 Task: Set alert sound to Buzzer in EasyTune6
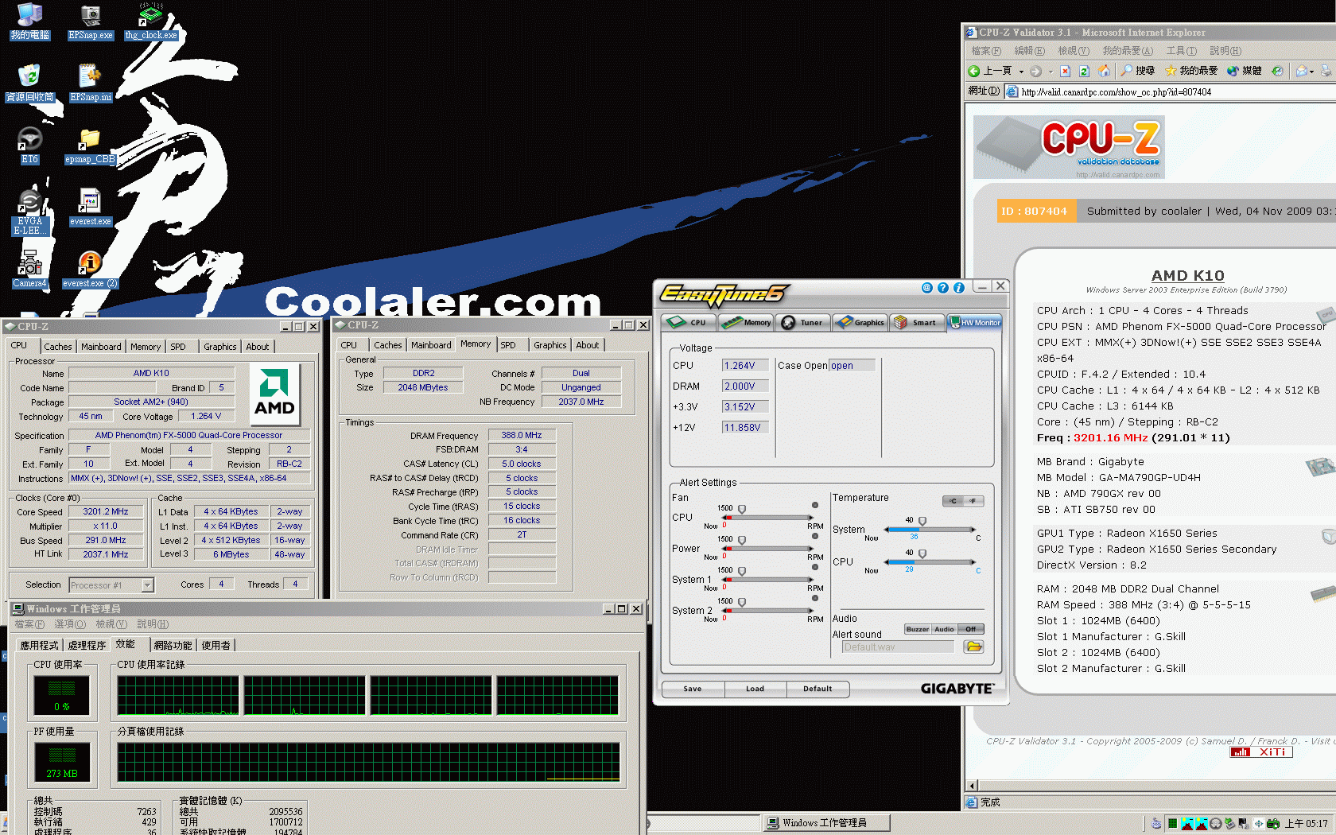click(917, 629)
